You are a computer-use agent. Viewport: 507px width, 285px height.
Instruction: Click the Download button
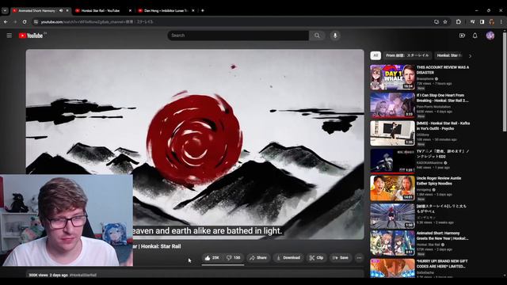pyautogui.click(x=288, y=258)
